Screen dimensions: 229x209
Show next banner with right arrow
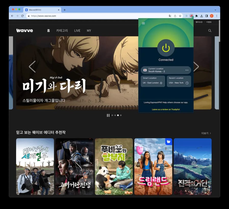point(196,67)
